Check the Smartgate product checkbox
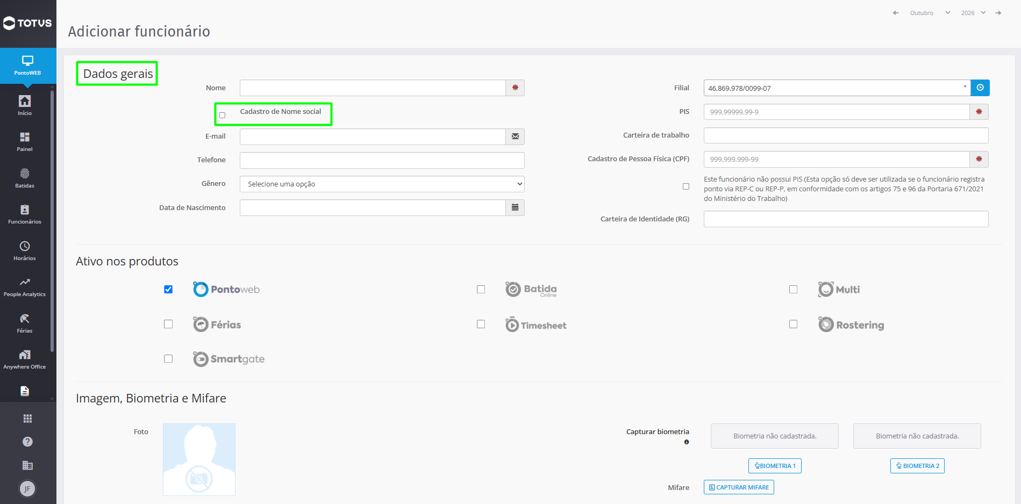 [x=168, y=359]
